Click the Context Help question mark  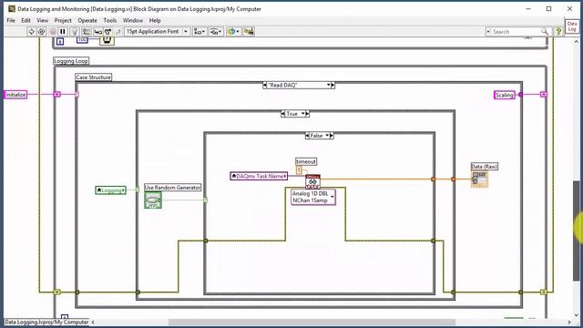558,32
